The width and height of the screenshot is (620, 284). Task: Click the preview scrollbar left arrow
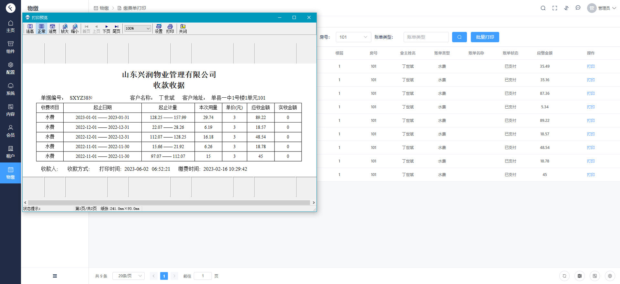[x=25, y=202]
